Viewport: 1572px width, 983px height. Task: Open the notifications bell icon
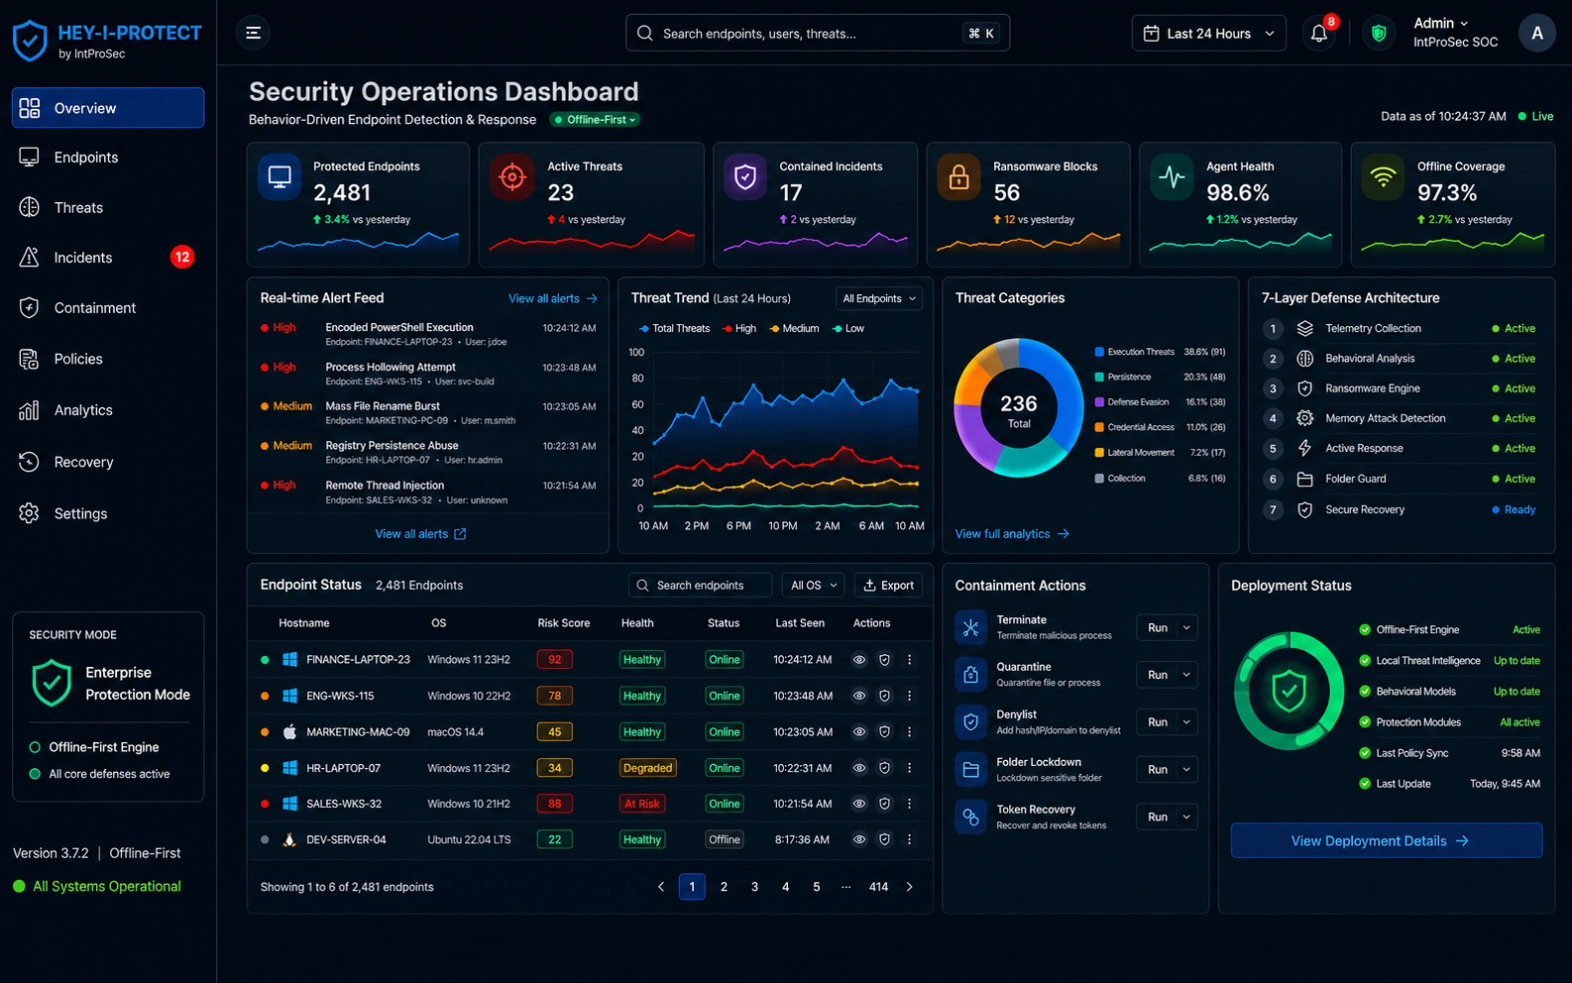(1319, 33)
